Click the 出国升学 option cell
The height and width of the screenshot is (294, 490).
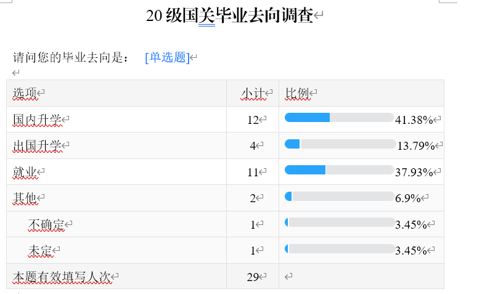(x=116, y=145)
